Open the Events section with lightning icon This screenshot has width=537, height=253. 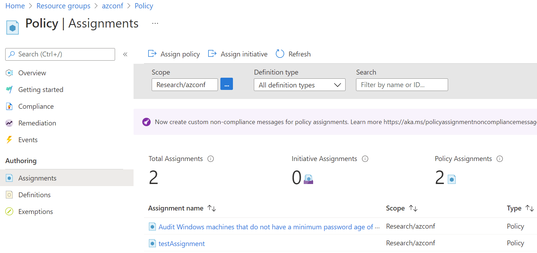28,140
